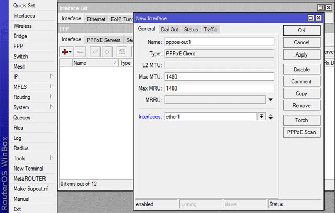Image resolution: width=335 pixels, height=213 pixels.
Task: Switch to the Dial Out tab
Action: 170,29
